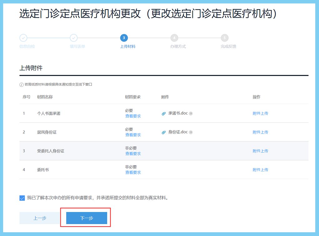The width and height of the screenshot is (319, 236).
Task: Click the 材料要求 column header
Action: coord(133,97)
